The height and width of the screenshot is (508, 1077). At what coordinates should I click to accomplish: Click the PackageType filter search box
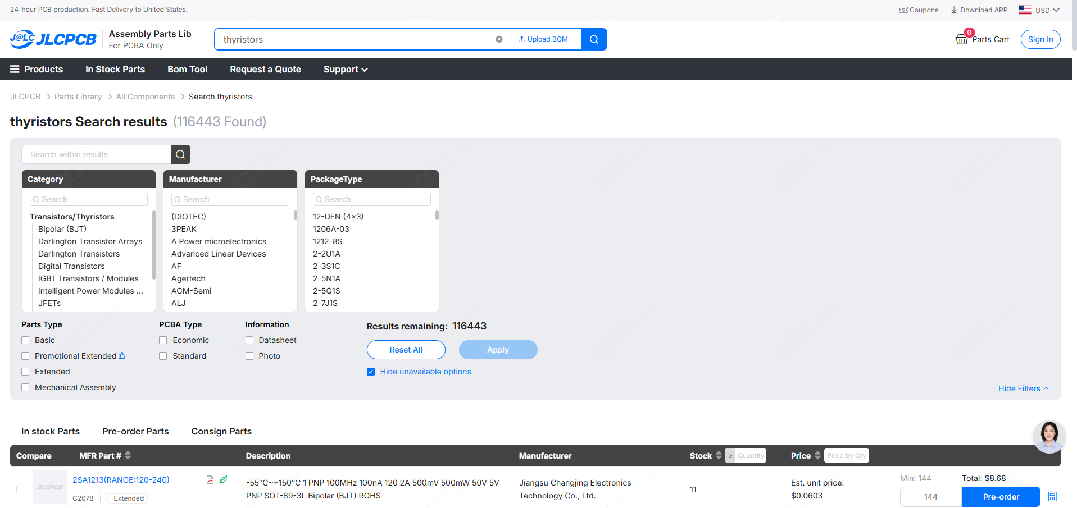click(372, 199)
